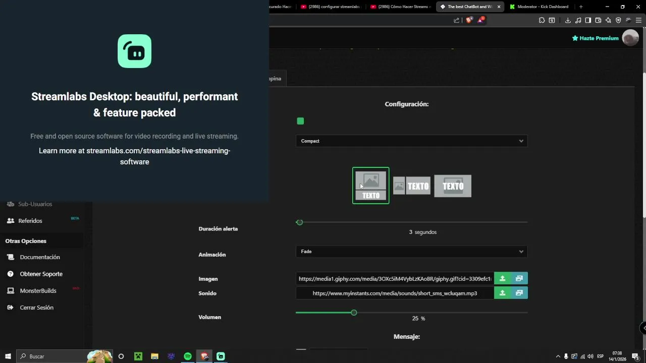Select the image-above-text layout option
Viewport: 646px width, 363px height.
tap(371, 186)
